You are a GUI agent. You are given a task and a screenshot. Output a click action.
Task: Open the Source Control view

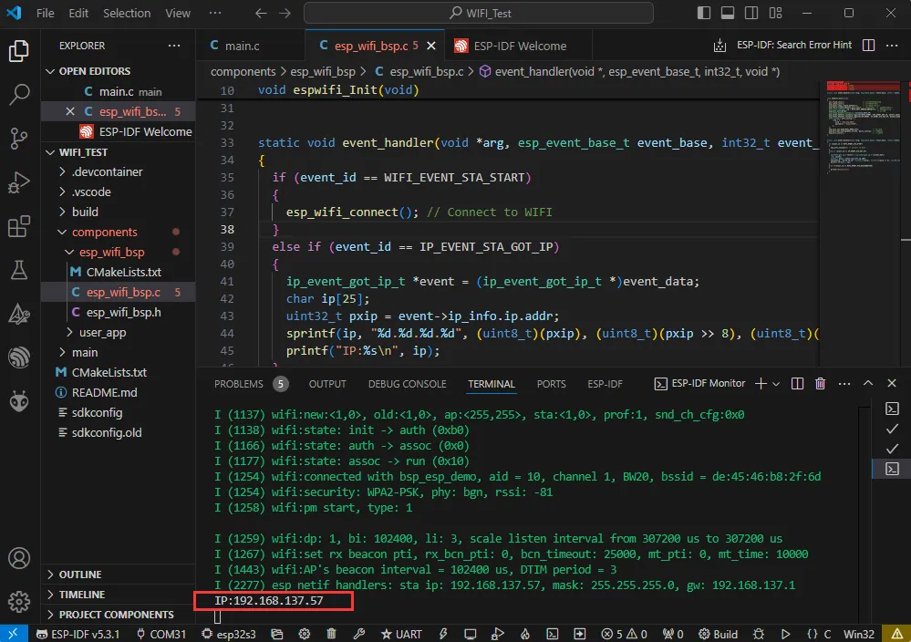[x=19, y=138]
